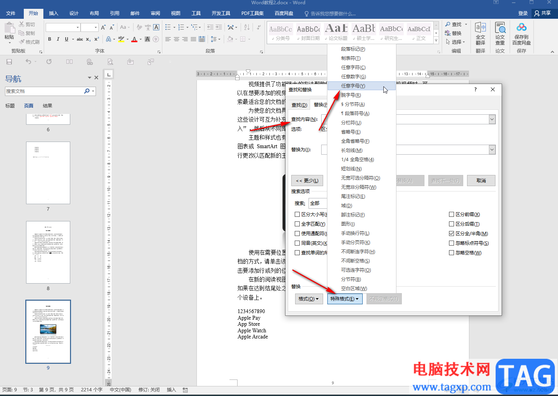Viewport: 558px width, 396px height.
Task: Open the 查找内容 combo box dropdown arrow
Action: click(x=492, y=119)
